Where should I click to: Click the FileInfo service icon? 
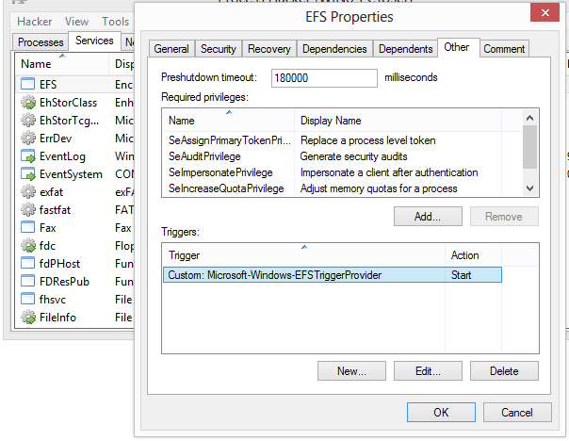point(28,318)
